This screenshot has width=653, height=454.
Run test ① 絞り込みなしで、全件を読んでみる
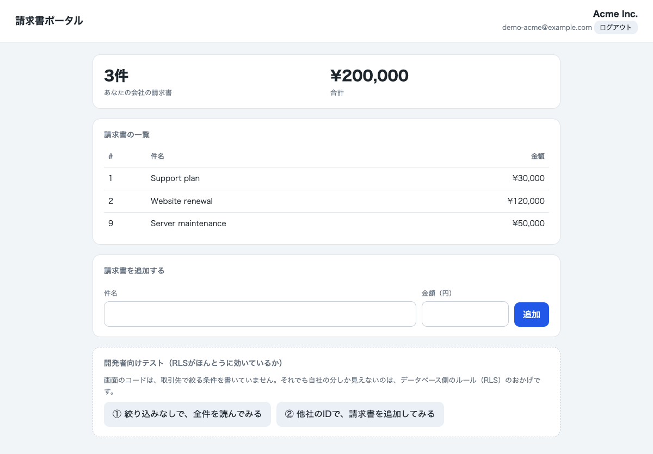187,414
